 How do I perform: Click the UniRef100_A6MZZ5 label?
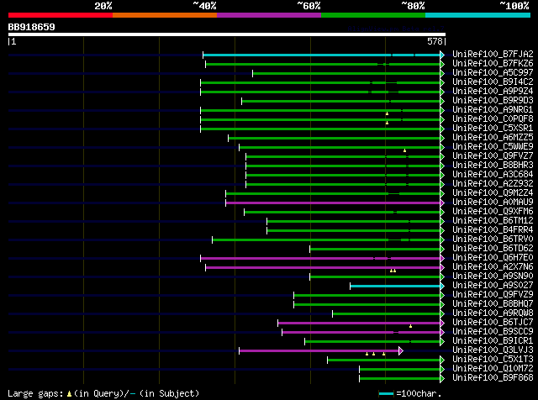tap(493, 138)
